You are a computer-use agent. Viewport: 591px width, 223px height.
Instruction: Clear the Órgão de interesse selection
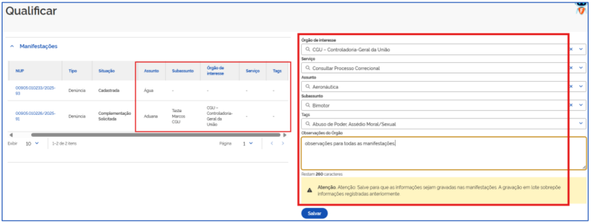[x=571, y=50]
